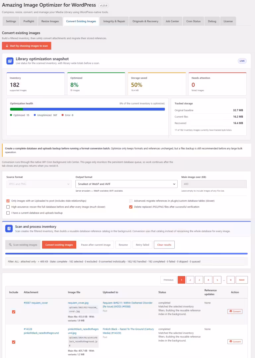Toggle Only images with an Uploaded to post
This screenshot has width=255, height=358.
pos(8,201)
